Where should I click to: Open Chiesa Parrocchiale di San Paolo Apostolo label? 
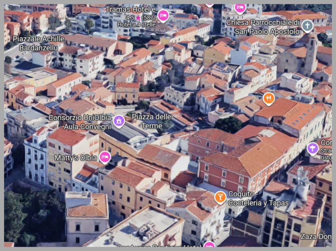click(265, 28)
